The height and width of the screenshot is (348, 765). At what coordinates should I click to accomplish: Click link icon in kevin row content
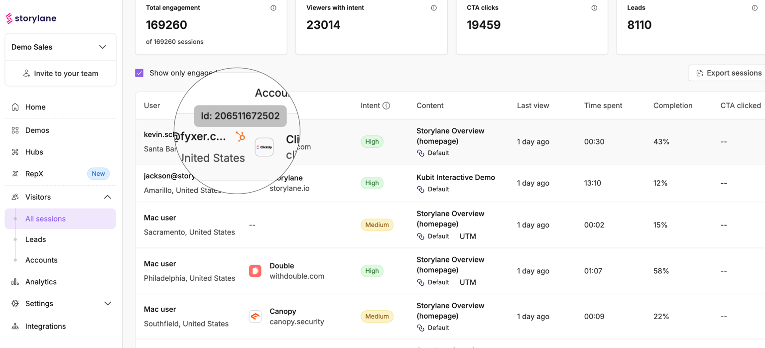point(421,153)
